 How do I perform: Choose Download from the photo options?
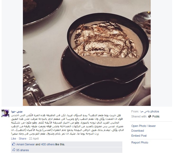pyautogui.click(x=138, y=131)
